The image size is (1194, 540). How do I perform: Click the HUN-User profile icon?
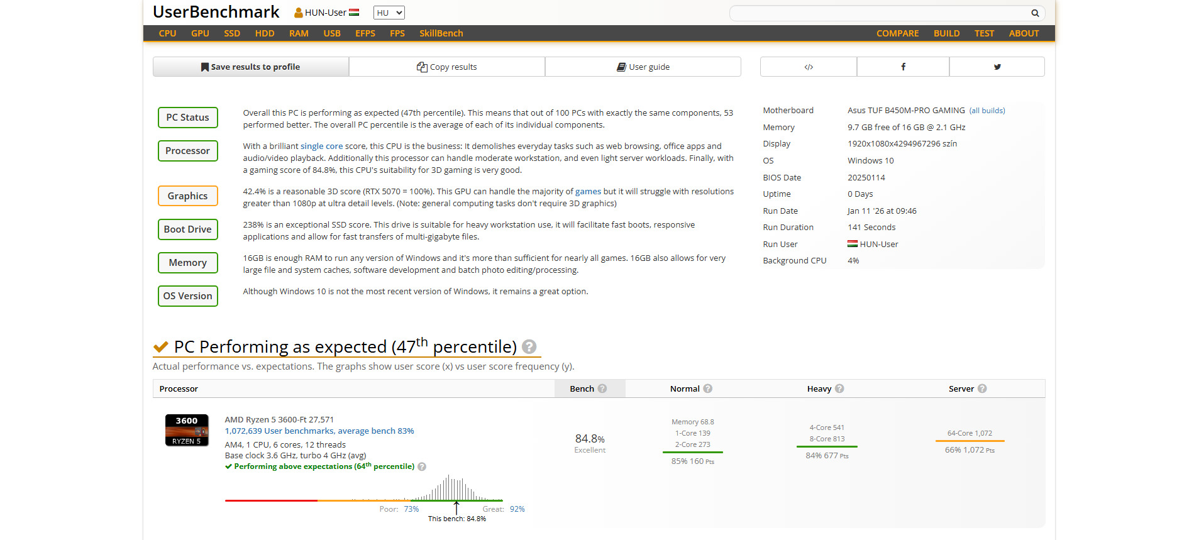299,13
